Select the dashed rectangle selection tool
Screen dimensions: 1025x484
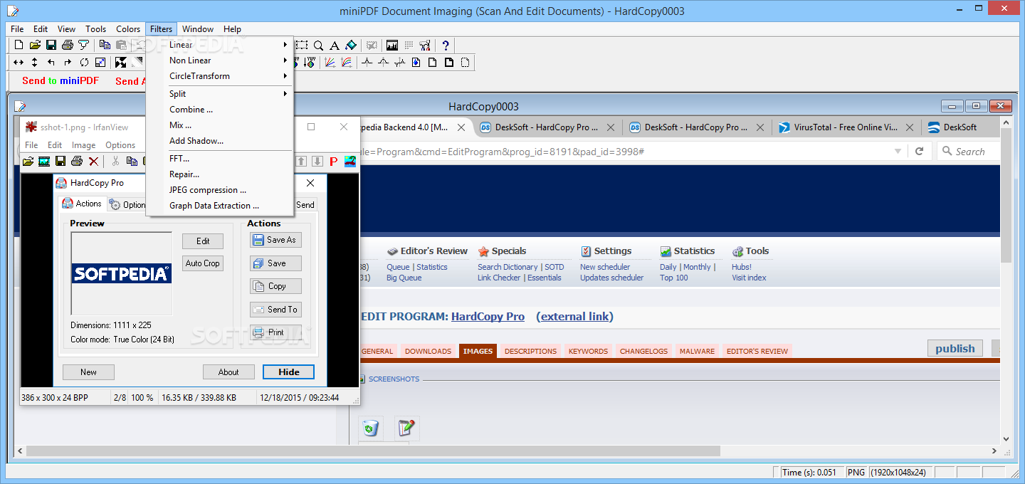pos(302,45)
